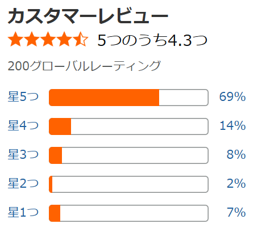Click the 8% percentage link
This screenshot has width=262, height=228.
(236, 154)
